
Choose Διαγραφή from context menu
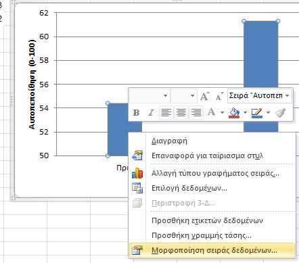click(x=212, y=141)
